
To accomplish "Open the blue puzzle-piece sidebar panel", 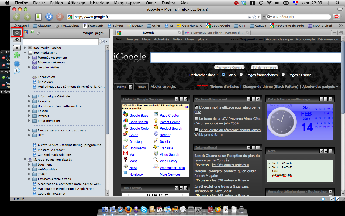I will (x=17, y=64).
